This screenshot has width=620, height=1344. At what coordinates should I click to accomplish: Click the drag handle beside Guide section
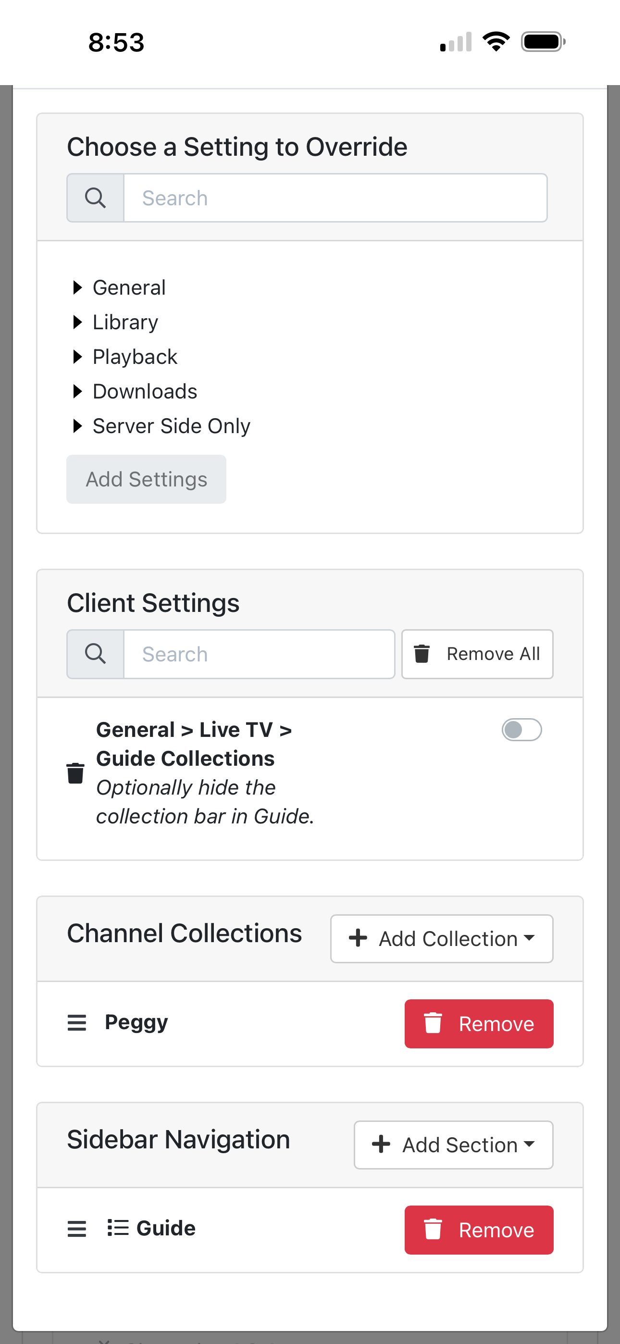(x=77, y=1229)
